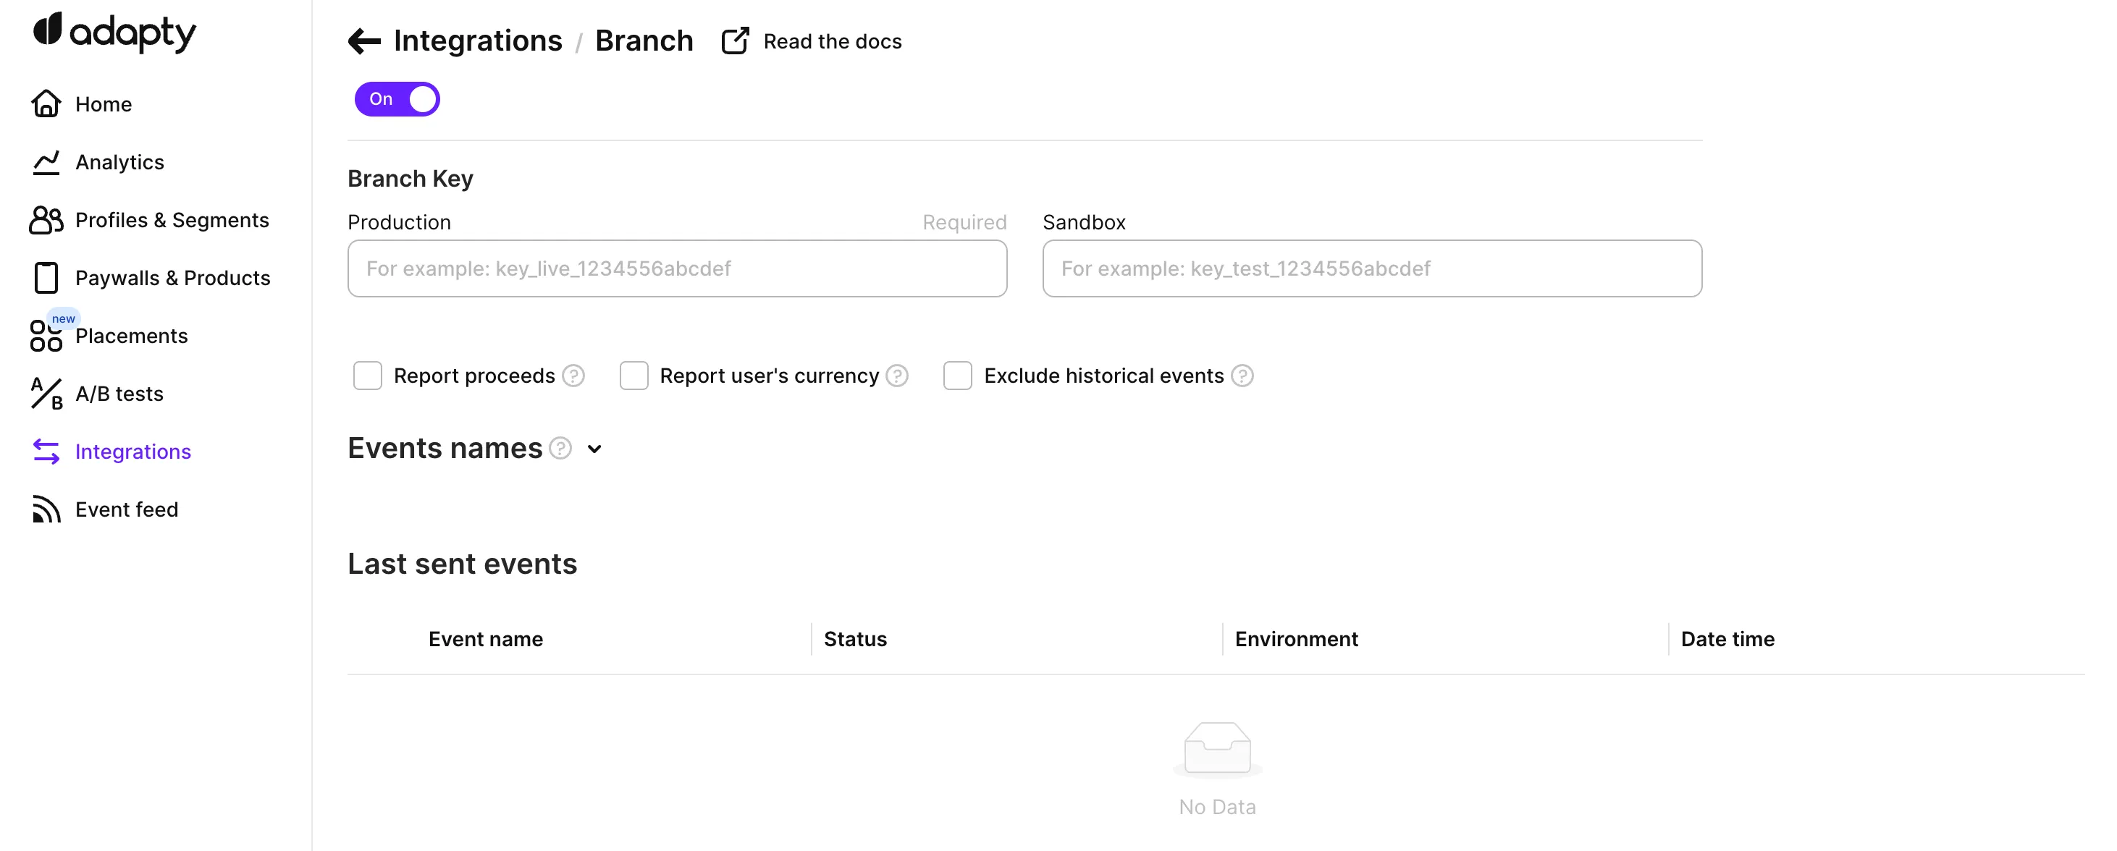Screen dimensions: 2117x851
Task: Check the Report user's currency box
Action: click(x=634, y=376)
